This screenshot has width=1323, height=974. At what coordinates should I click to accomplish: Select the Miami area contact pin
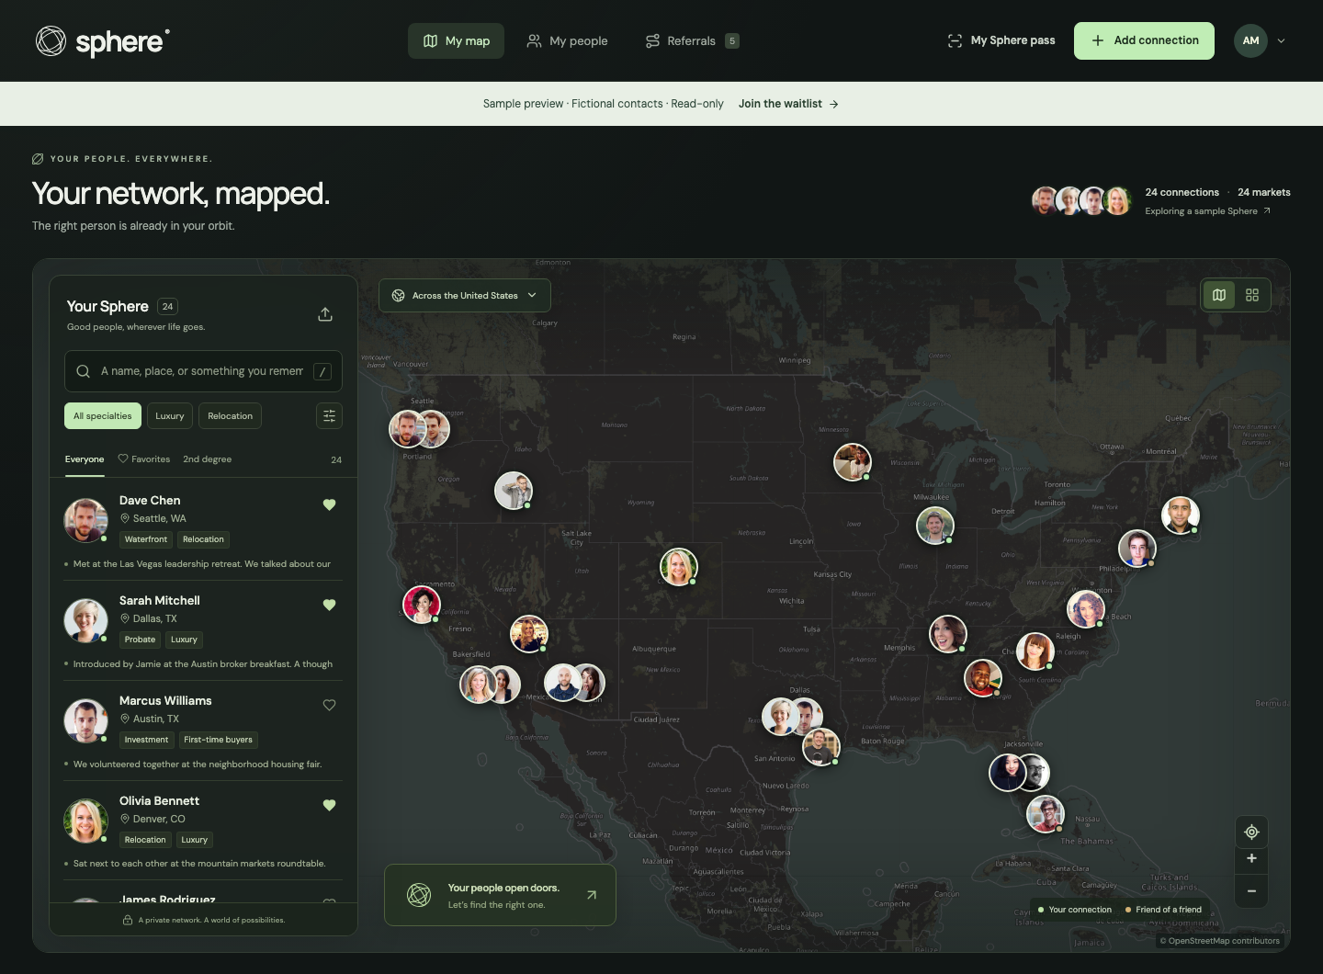pos(1045,814)
